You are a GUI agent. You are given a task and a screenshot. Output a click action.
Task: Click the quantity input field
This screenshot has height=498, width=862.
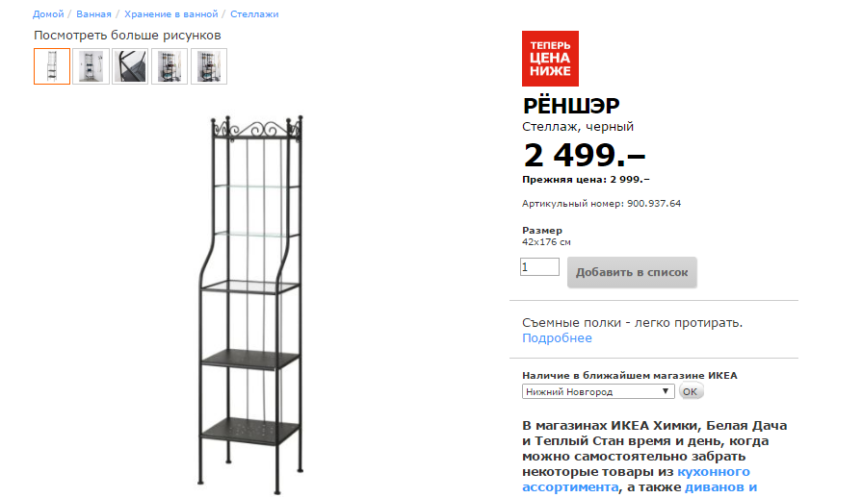pos(539,267)
